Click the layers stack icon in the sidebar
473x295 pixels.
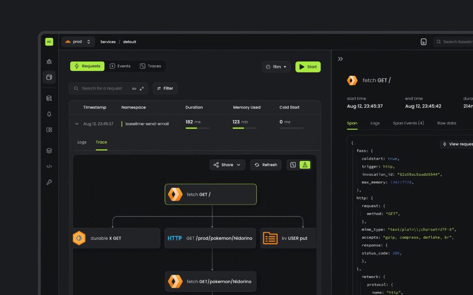49,150
